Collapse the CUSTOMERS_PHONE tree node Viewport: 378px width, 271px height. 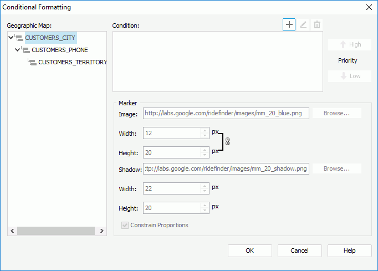coord(17,50)
